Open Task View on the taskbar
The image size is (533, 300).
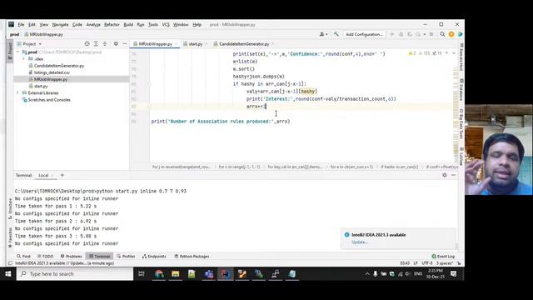[142, 274]
